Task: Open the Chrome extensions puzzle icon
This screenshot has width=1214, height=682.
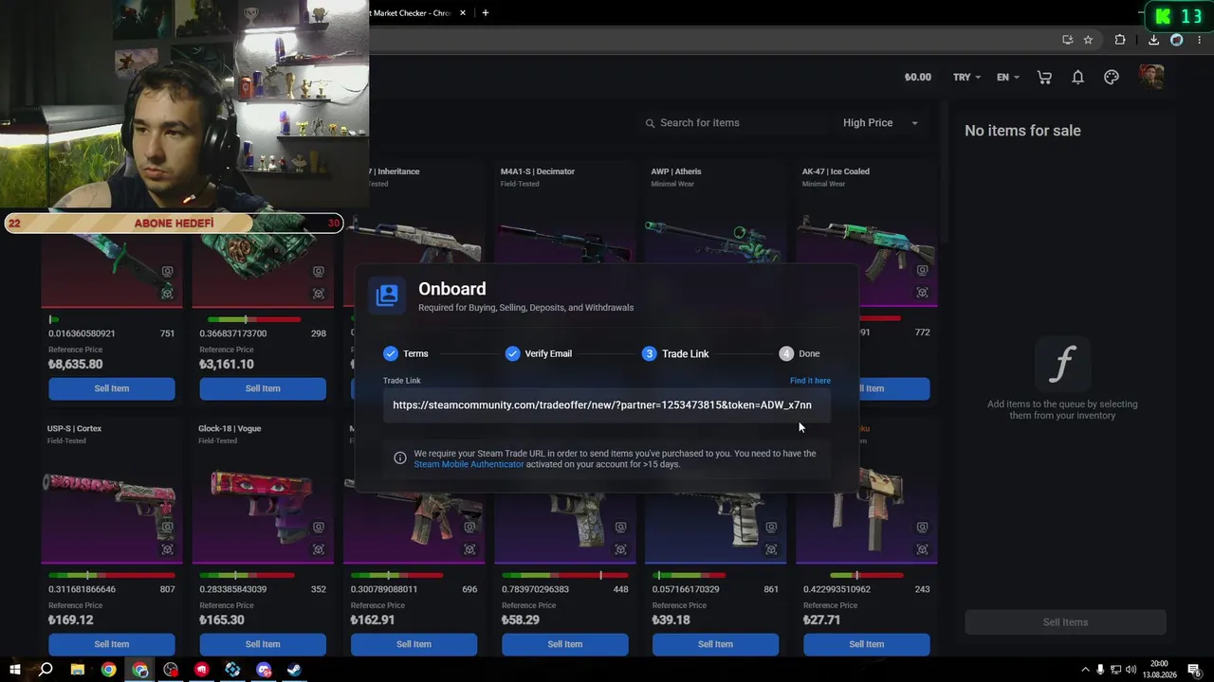Action: [1120, 40]
